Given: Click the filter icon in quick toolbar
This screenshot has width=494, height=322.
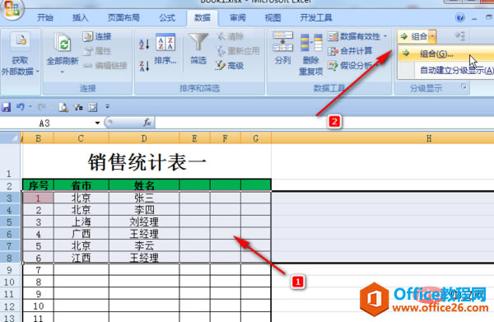Looking at the screenshot, I should [x=78, y=107].
